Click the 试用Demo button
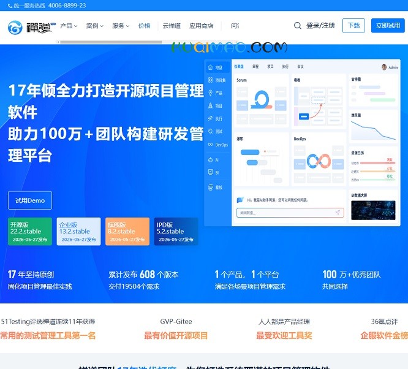Viewport: 408px width, 369px height. coord(30,200)
